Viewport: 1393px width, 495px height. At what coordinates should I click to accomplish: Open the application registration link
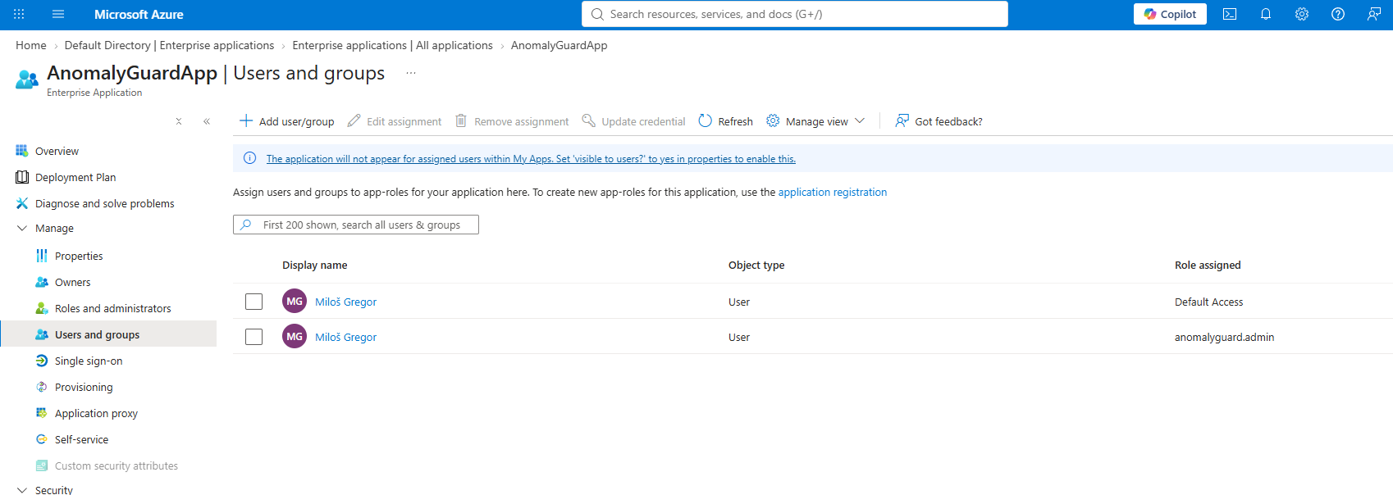(x=833, y=192)
